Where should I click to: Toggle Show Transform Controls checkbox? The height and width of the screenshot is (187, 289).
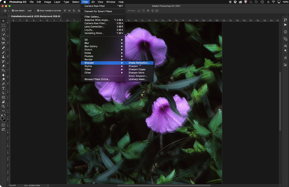(38, 11)
